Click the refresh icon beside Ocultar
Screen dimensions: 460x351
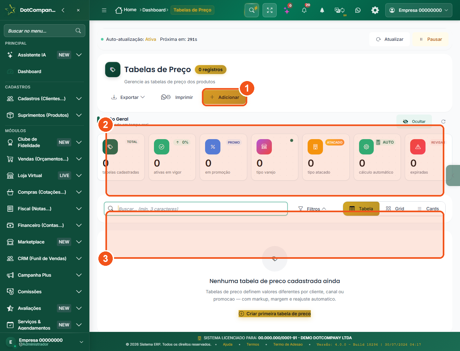pyautogui.click(x=443, y=122)
